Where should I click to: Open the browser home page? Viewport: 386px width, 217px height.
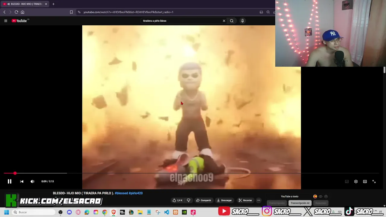(22, 12)
